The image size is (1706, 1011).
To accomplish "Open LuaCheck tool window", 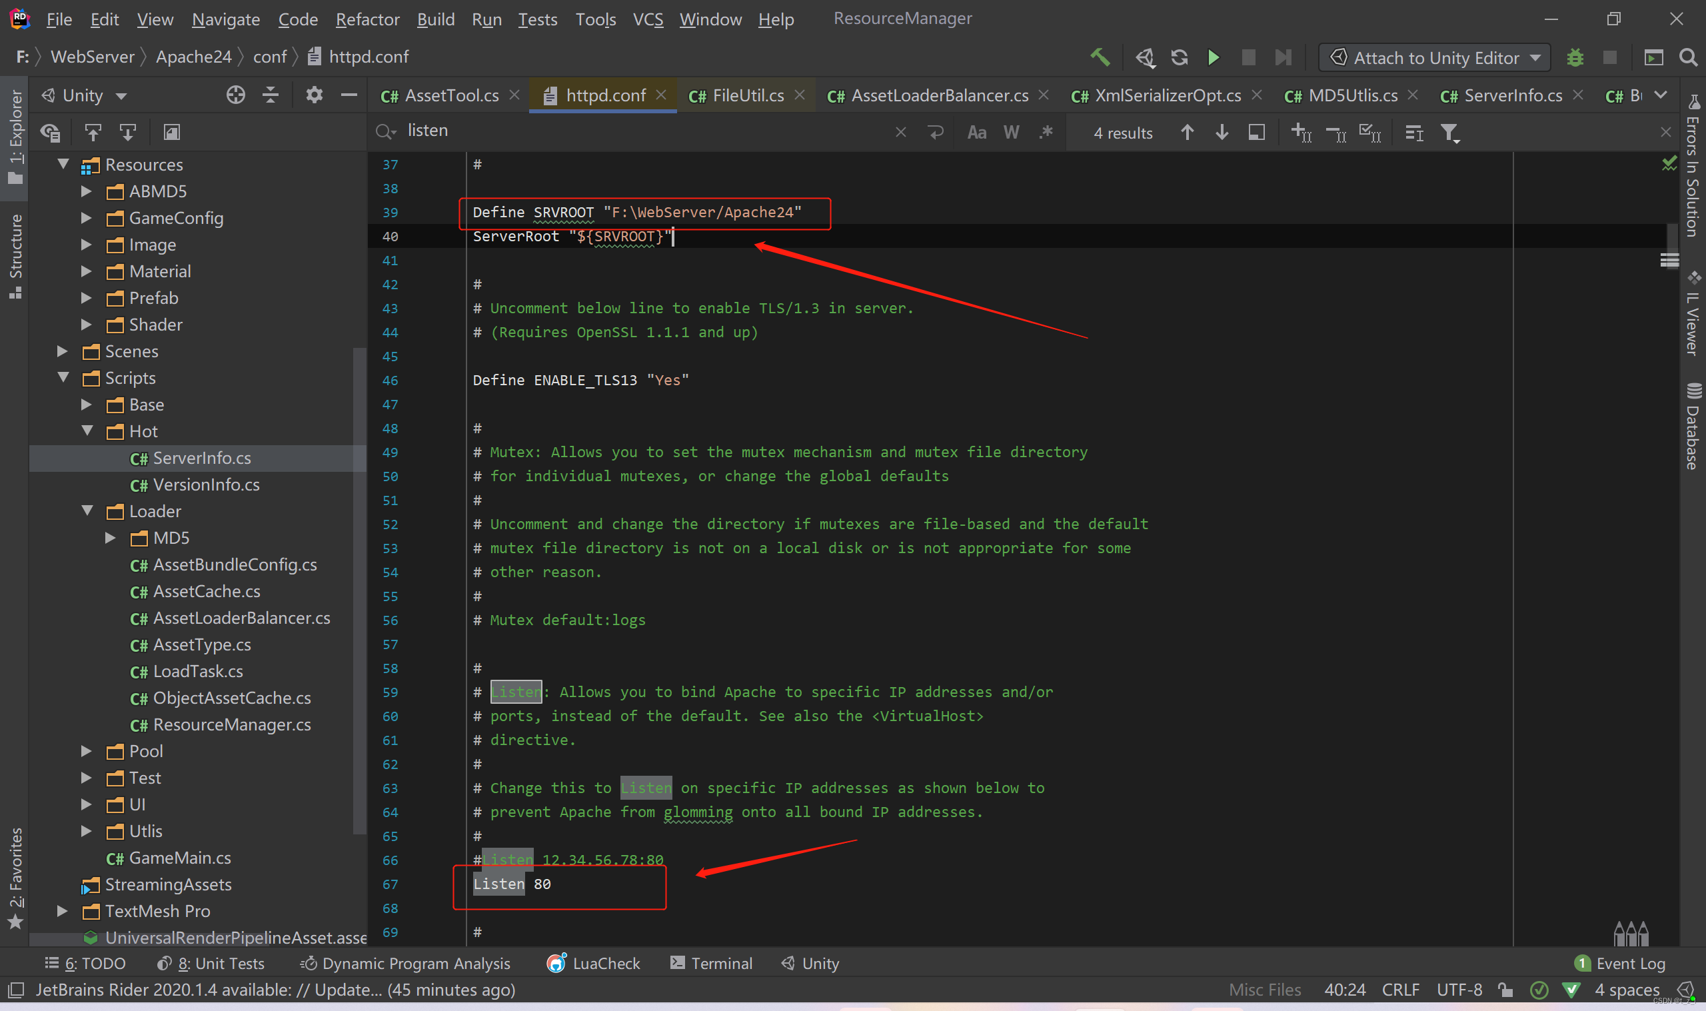I will coord(593,963).
